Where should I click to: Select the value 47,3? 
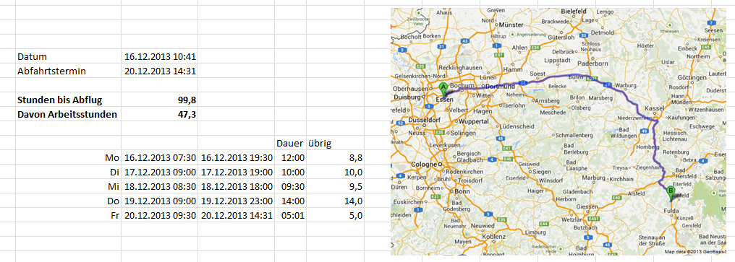[x=159, y=114]
